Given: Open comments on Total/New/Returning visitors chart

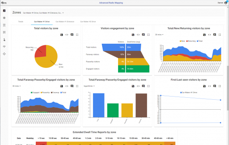Looking at the screenshot, I should pos(215,35).
